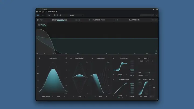
Task: Enable Auto Pitch in Sub Layer
Action: point(46,97)
